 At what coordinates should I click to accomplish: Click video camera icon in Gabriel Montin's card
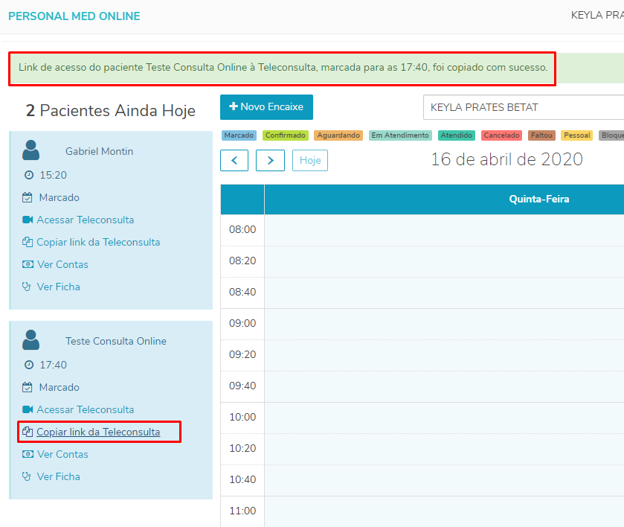[28, 220]
